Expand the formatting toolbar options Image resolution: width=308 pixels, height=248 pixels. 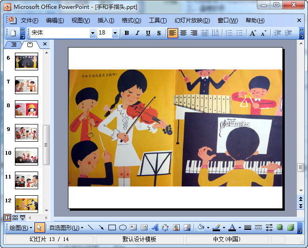(301, 33)
